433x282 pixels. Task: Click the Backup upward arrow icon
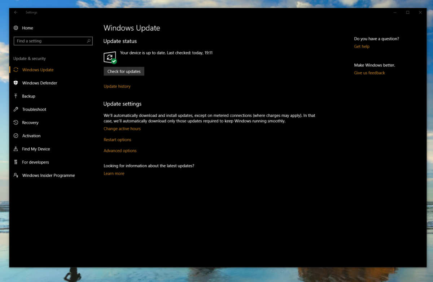coord(16,96)
